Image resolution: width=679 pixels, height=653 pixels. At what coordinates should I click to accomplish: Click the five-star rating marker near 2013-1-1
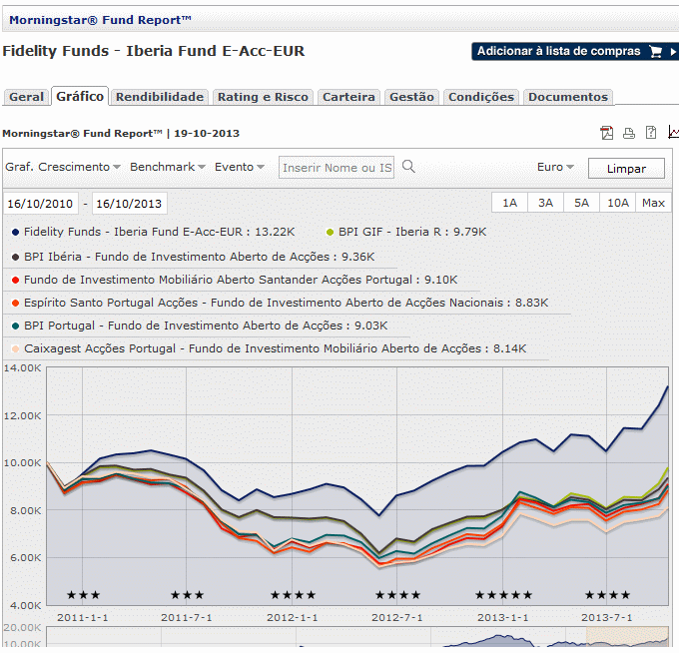coord(503,595)
